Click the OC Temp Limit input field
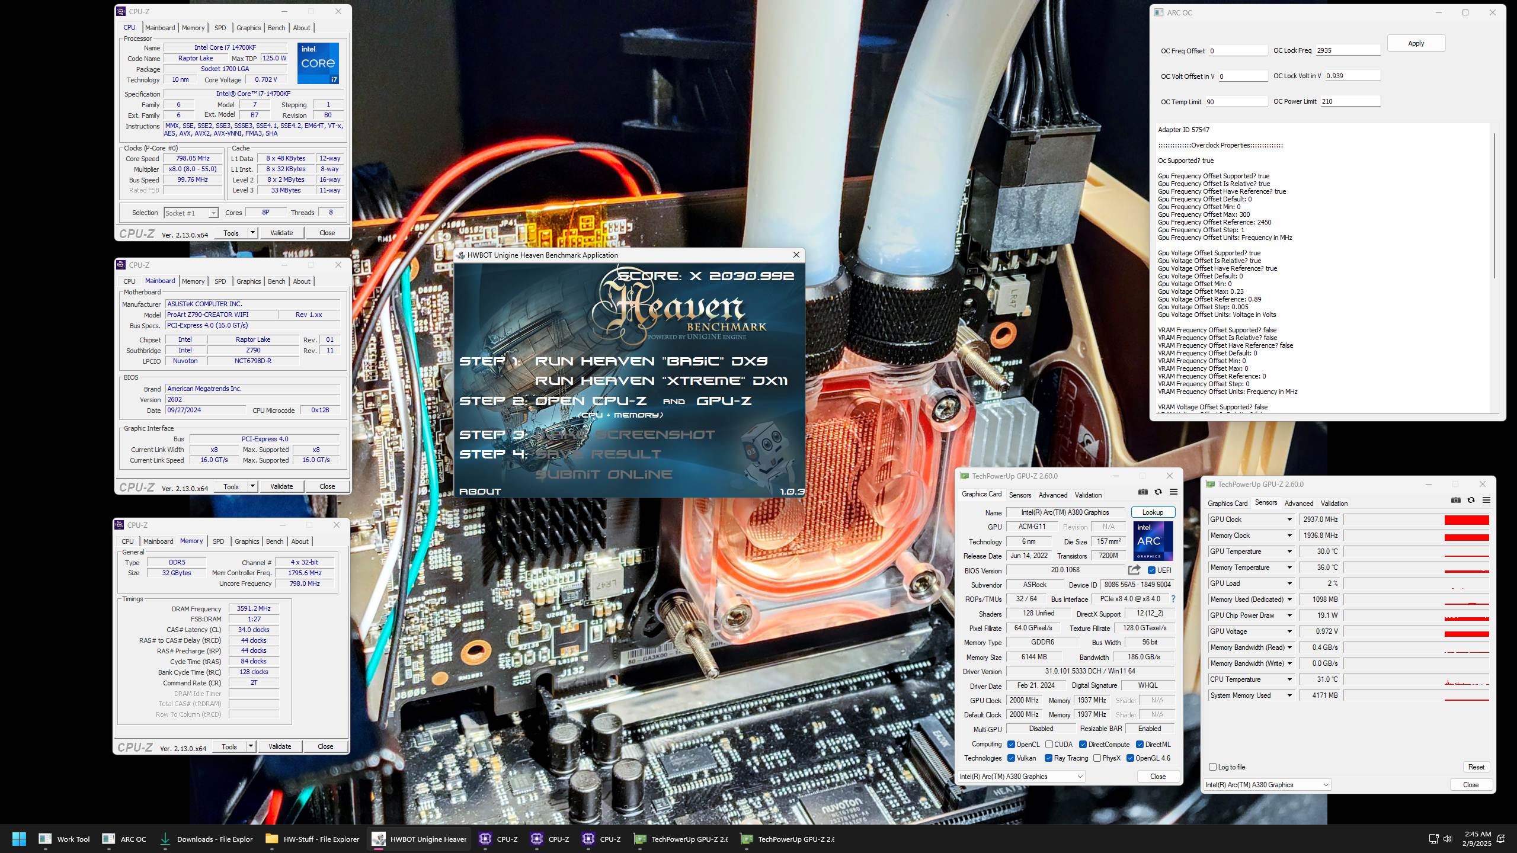1517x853 pixels. [x=1237, y=102]
